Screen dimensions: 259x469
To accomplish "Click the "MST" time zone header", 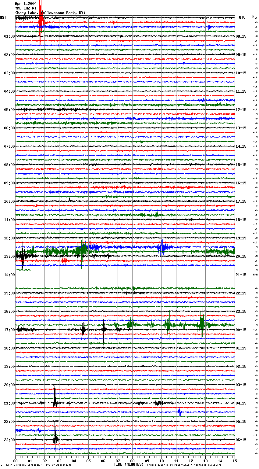I will tap(3, 17).
